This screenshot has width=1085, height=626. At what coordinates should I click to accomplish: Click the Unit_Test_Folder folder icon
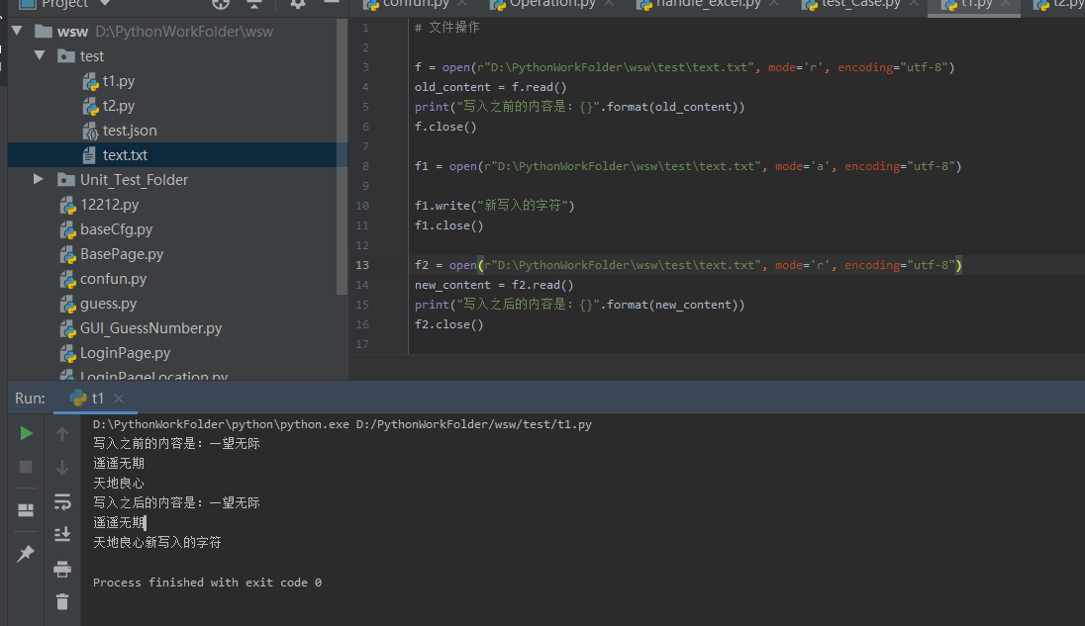[66, 180]
